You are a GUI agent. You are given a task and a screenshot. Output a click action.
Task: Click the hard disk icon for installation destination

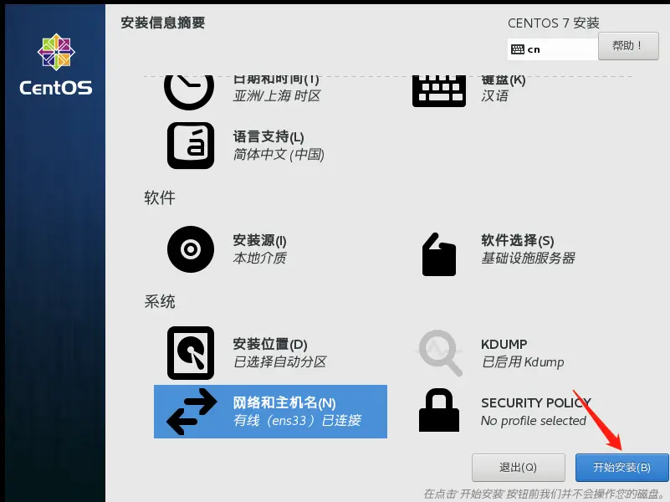tap(190, 352)
